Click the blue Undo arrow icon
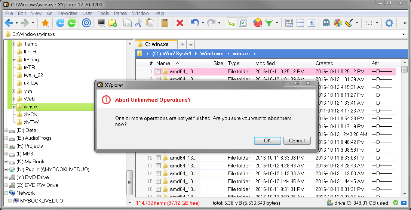Screen dimensions: 411x210 pyautogui.click(x=194, y=23)
